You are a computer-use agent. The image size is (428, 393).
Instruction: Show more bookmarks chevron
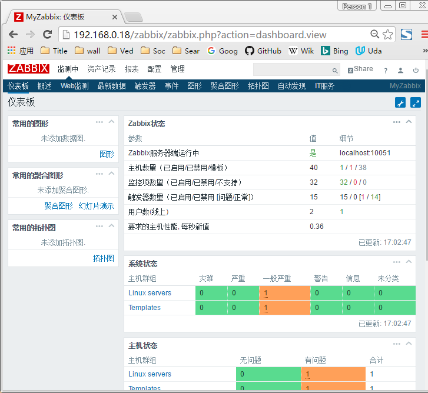point(425,51)
